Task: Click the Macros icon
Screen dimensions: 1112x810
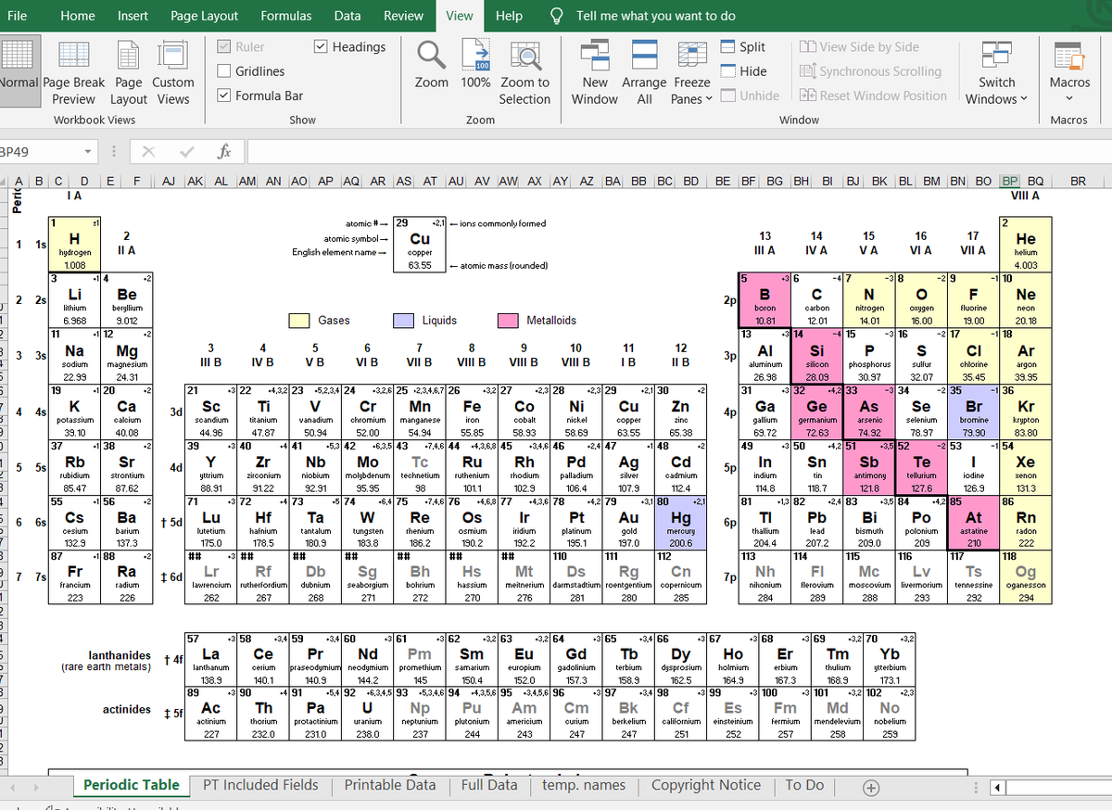Action: tap(1069, 55)
